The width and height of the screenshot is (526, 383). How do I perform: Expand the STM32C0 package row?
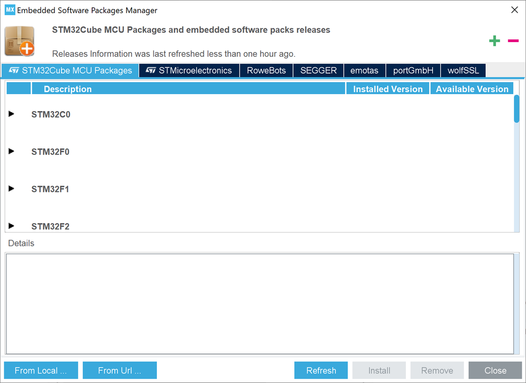(x=12, y=114)
